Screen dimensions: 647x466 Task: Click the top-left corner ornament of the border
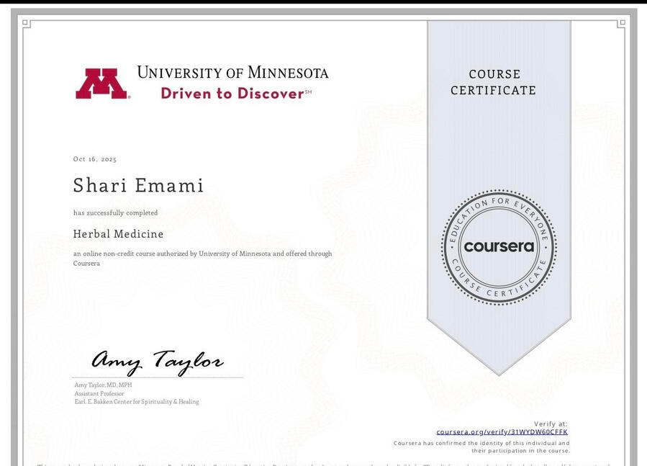27,24
